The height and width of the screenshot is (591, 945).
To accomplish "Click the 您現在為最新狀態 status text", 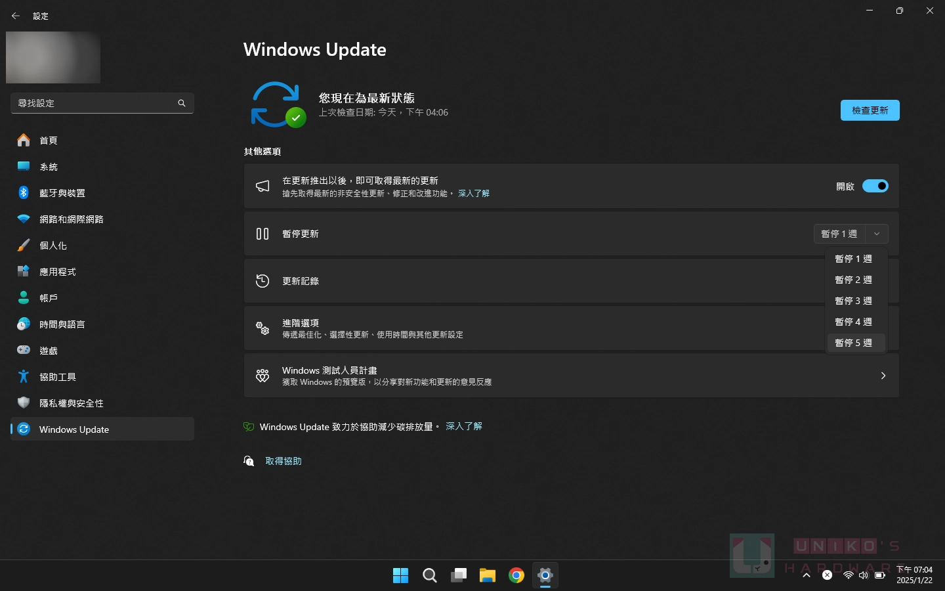I will click(x=367, y=98).
